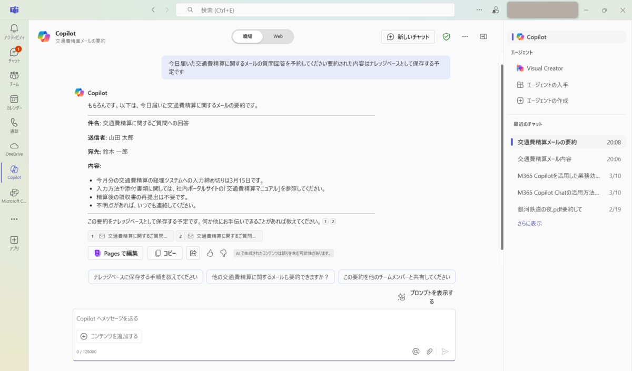
Task: Switch to Web mode
Action: (278, 37)
